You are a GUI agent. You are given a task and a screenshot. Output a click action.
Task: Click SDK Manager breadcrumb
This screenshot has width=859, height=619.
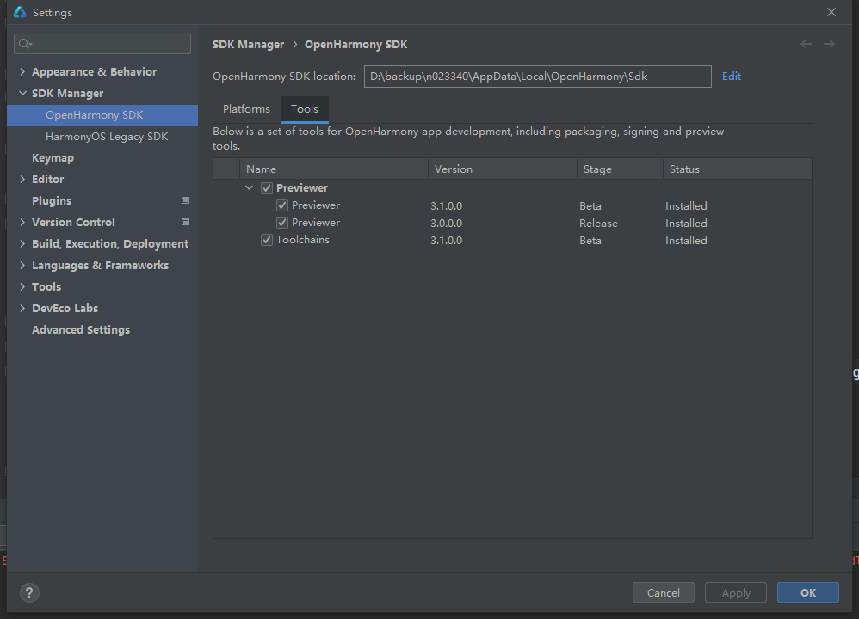point(248,45)
